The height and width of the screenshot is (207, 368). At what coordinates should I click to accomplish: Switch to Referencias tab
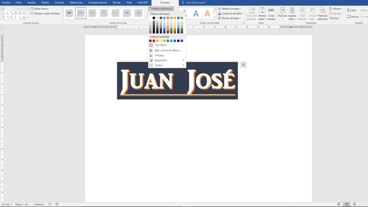76,2
